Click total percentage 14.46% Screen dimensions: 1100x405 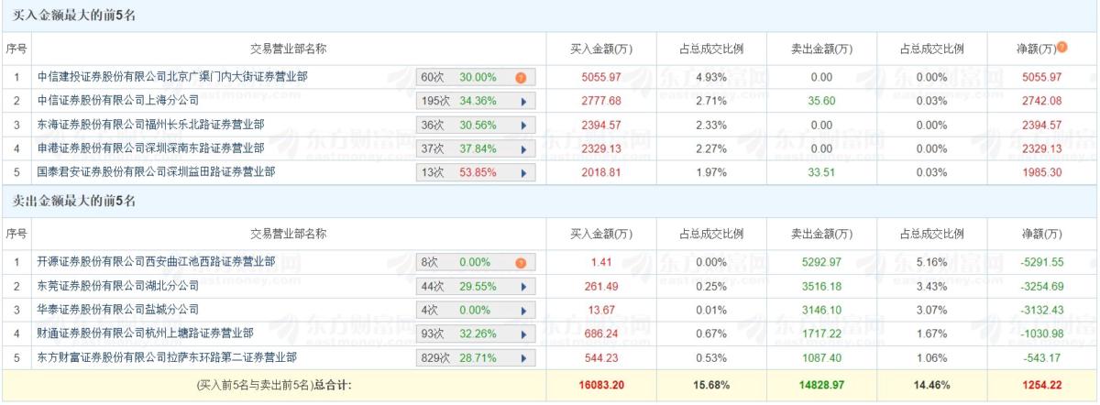pos(931,386)
